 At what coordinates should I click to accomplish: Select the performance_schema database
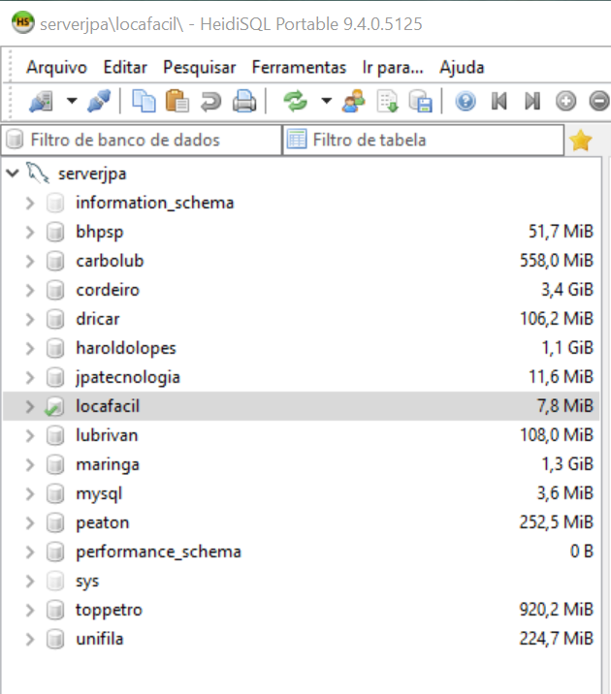(x=158, y=552)
